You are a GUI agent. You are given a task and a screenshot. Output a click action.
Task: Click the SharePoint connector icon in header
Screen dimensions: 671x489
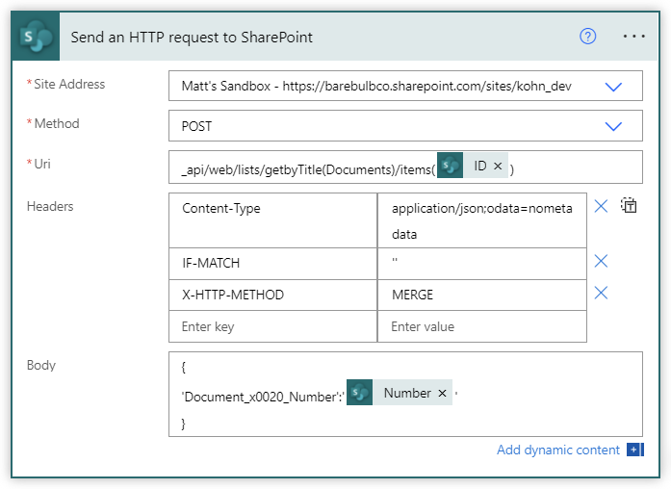[x=36, y=37]
